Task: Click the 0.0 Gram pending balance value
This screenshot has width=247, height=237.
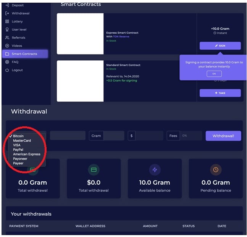Action: tap(216, 183)
